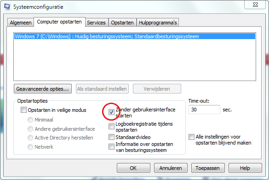The width and height of the screenshot is (269, 180).
Task: Select the Windows 7 boot entry
Action: tap(135, 36)
